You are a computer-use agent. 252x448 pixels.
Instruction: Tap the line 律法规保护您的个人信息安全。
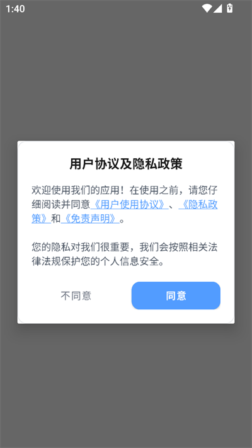click(98, 261)
